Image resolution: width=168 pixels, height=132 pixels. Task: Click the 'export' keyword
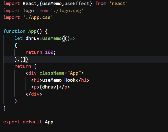pyautogui.click(x=12, y=122)
